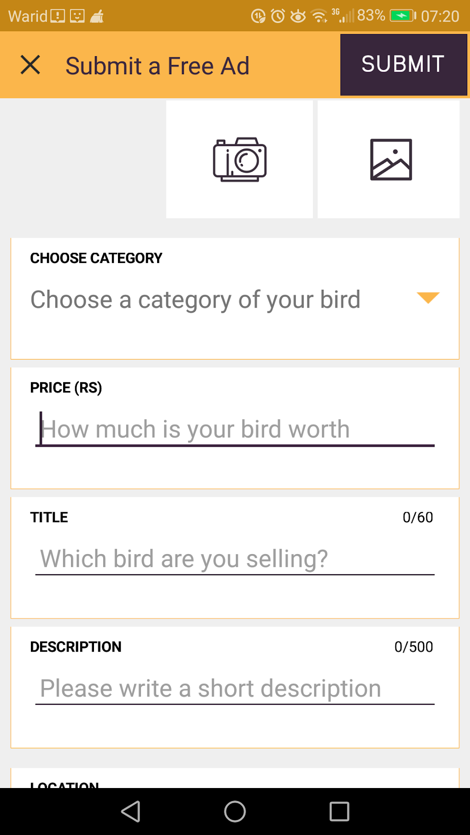
Task: Tap the 'Submit a Free Ad' title
Action: 157,65
